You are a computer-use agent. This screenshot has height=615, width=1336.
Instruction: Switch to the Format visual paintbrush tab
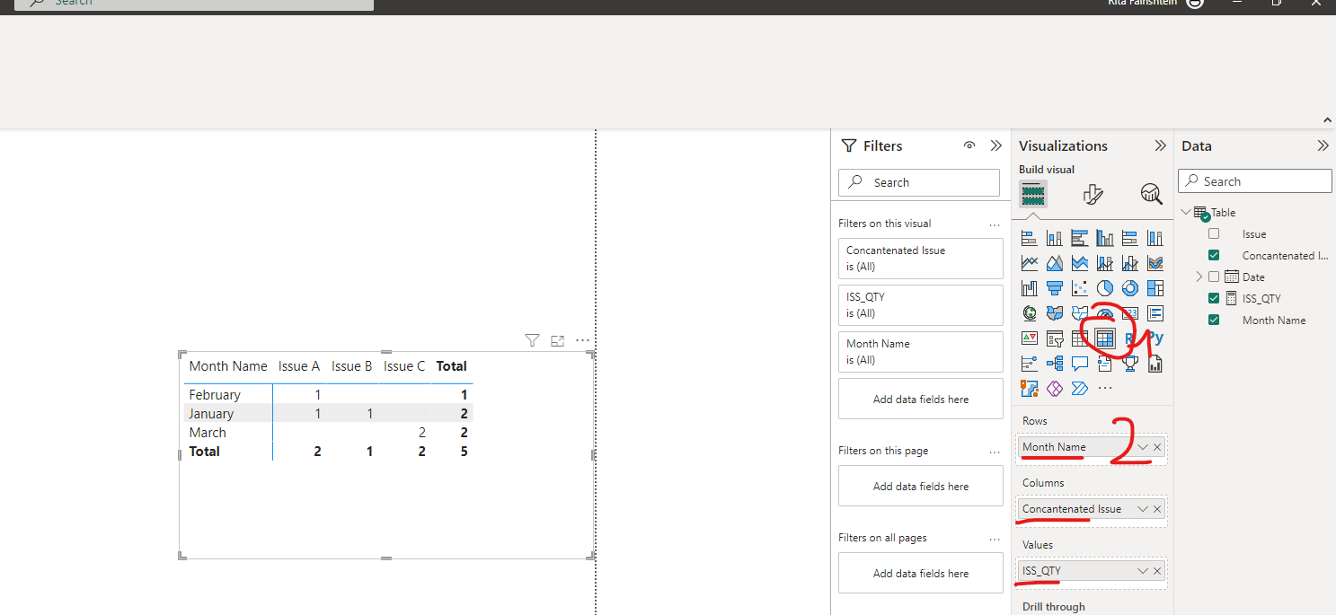point(1093,193)
